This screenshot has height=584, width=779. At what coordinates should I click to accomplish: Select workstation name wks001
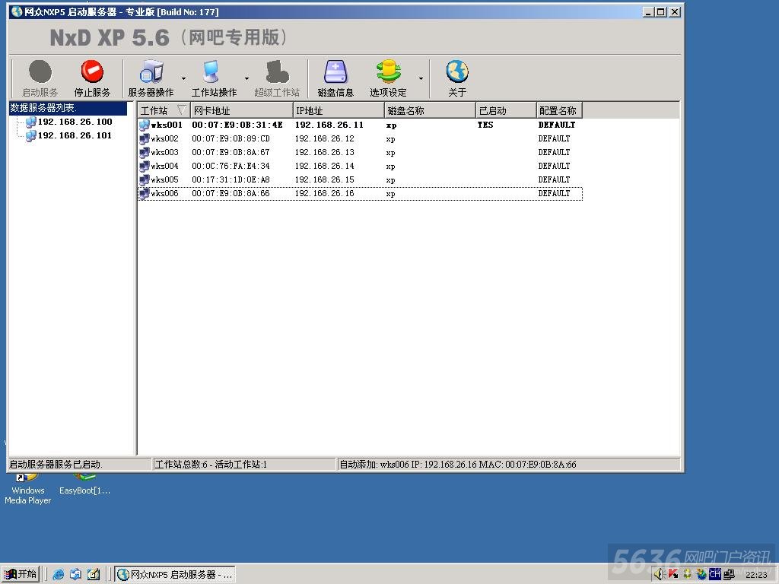coord(167,125)
